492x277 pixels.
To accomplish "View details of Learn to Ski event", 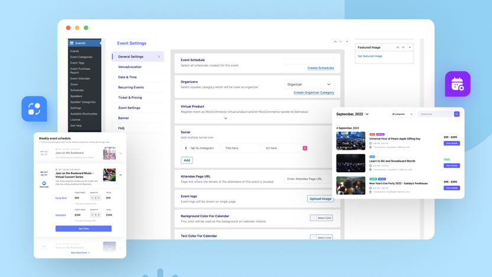I will pyautogui.click(x=452, y=166).
